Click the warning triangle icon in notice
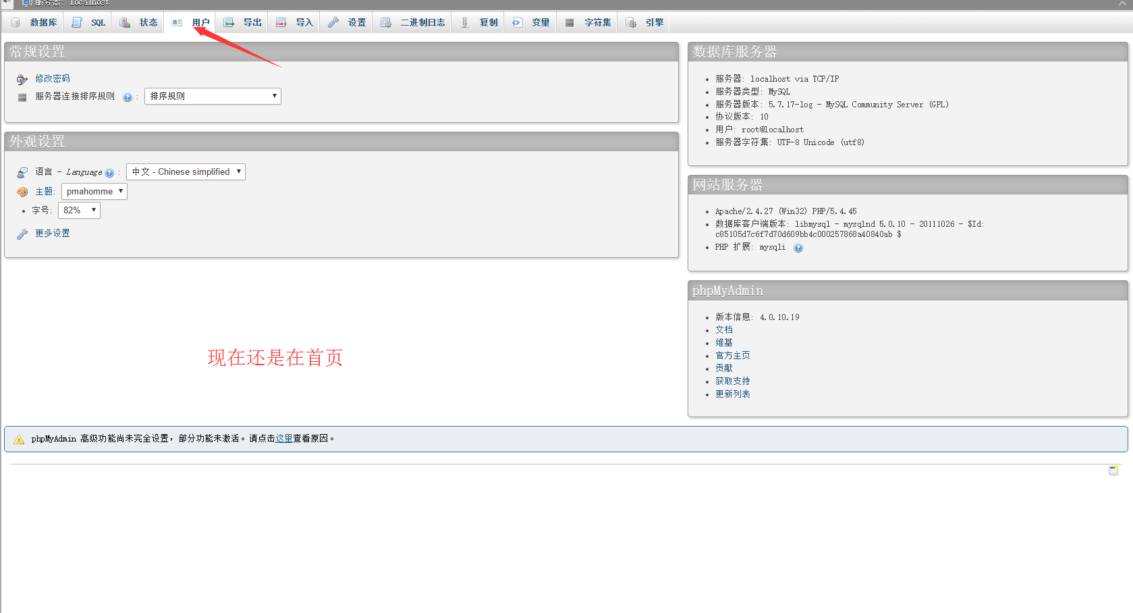The image size is (1133, 613). [19, 439]
